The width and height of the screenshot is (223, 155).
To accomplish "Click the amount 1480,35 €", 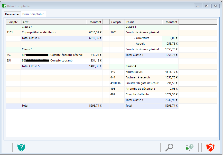I will (95, 66).
